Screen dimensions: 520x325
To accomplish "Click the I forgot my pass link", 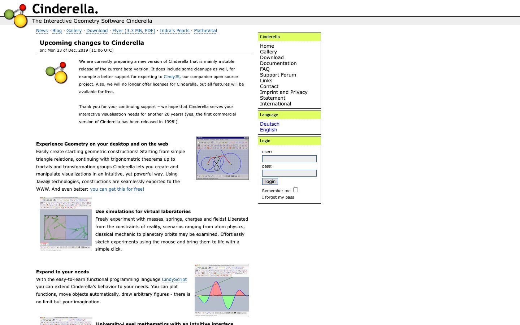I will pos(278,197).
